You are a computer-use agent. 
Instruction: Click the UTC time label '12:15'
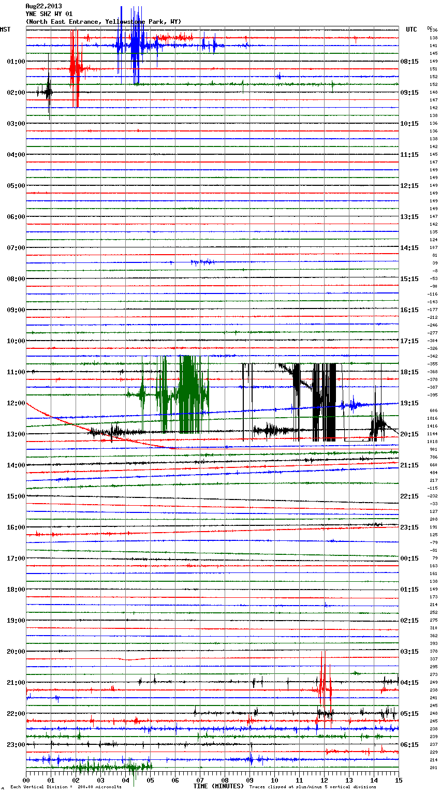(x=409, y=186)
